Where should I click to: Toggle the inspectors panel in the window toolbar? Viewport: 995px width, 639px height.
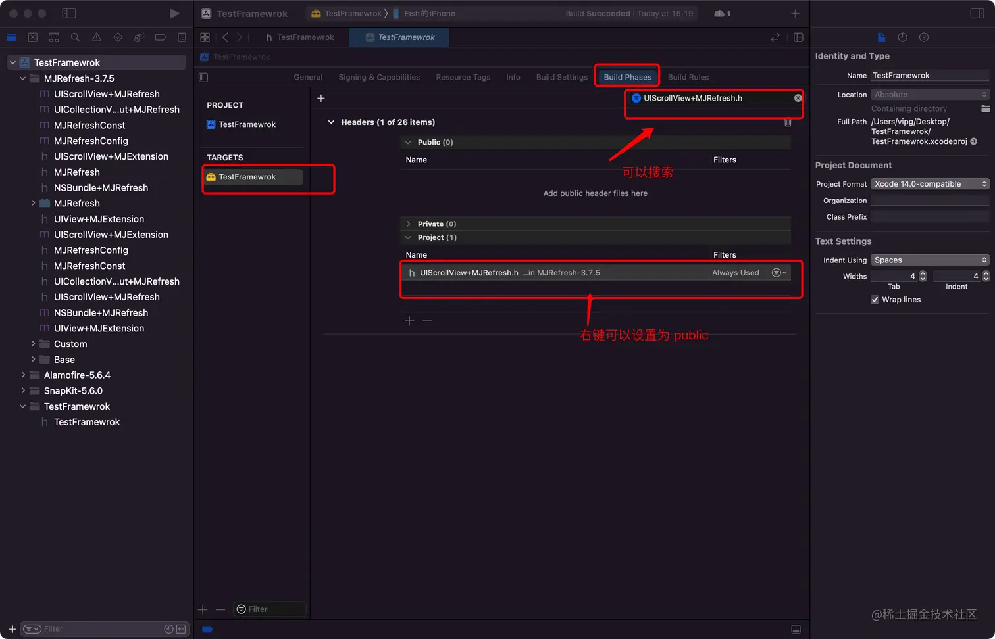[x=977, y=13]
